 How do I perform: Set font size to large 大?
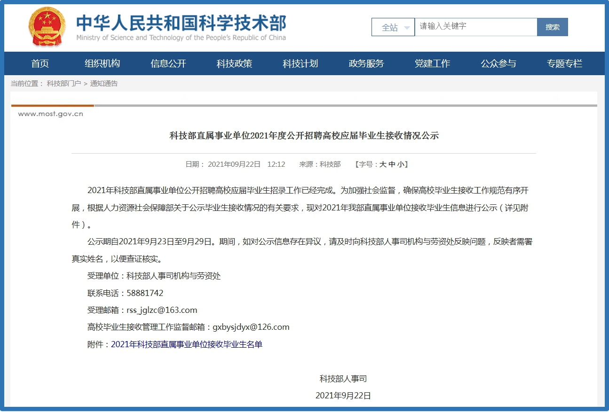click(x=383, y=164)
